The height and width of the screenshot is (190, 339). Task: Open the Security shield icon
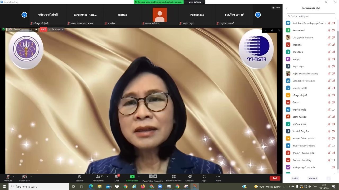pos(79,177)
